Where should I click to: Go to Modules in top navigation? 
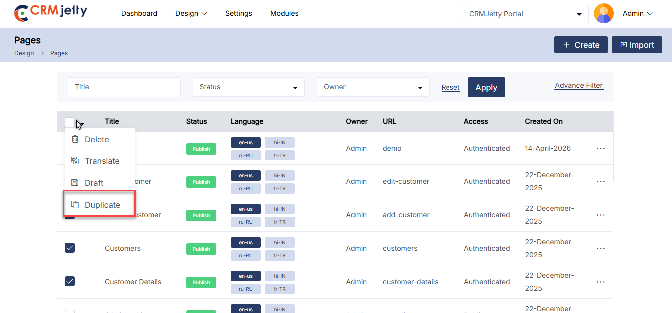[284, 14]
